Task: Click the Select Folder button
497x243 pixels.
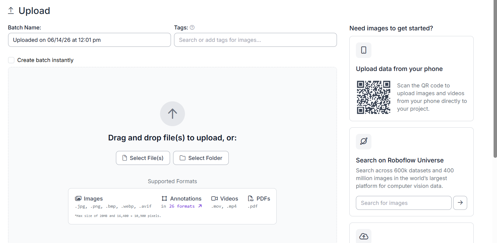Action: pyautogui.click(x=201, y=158)
